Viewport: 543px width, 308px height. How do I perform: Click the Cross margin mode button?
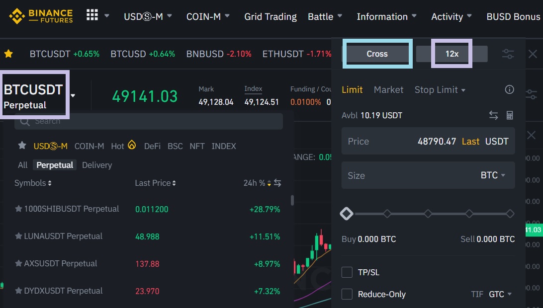[377, 54]
